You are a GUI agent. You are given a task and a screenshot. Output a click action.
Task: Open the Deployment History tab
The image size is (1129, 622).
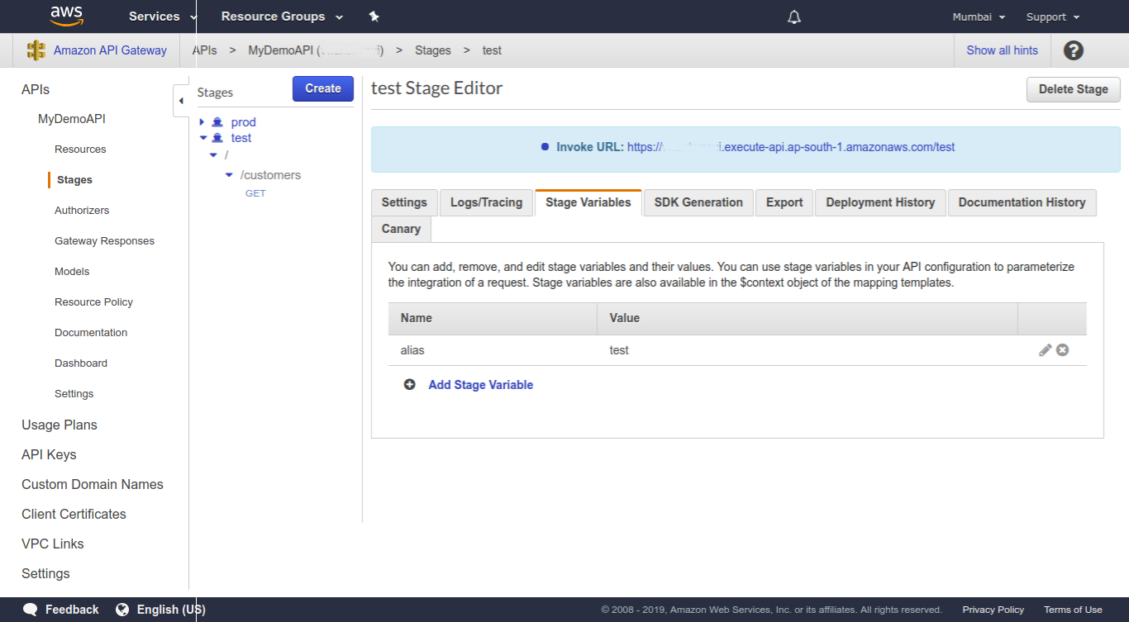[880, 202]
